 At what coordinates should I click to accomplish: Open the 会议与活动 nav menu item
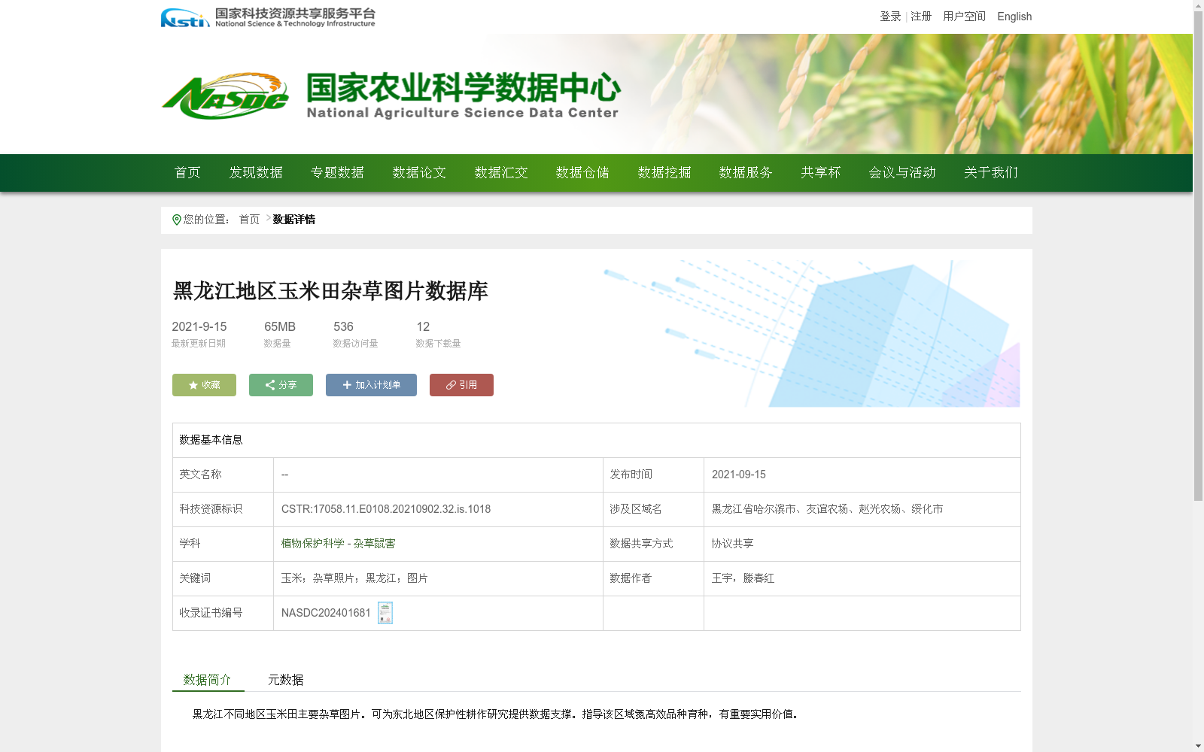coord(902,173)
